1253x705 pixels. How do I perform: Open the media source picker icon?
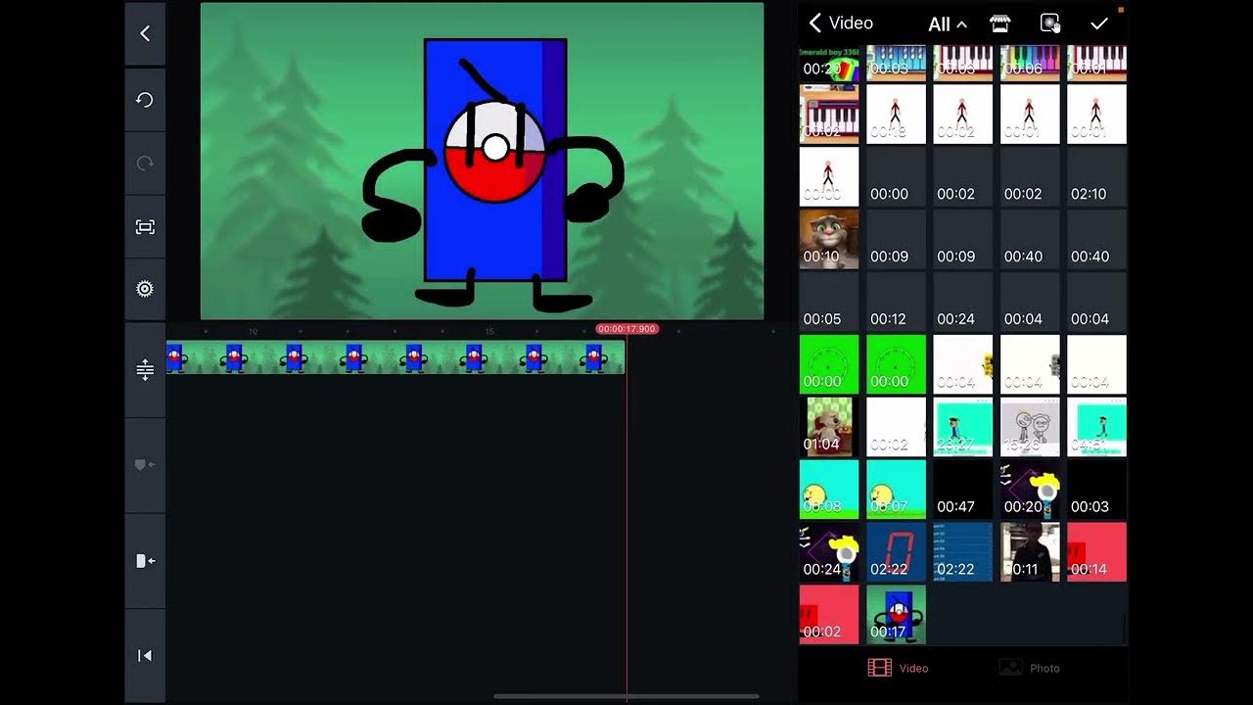[x=1050, y=23]
